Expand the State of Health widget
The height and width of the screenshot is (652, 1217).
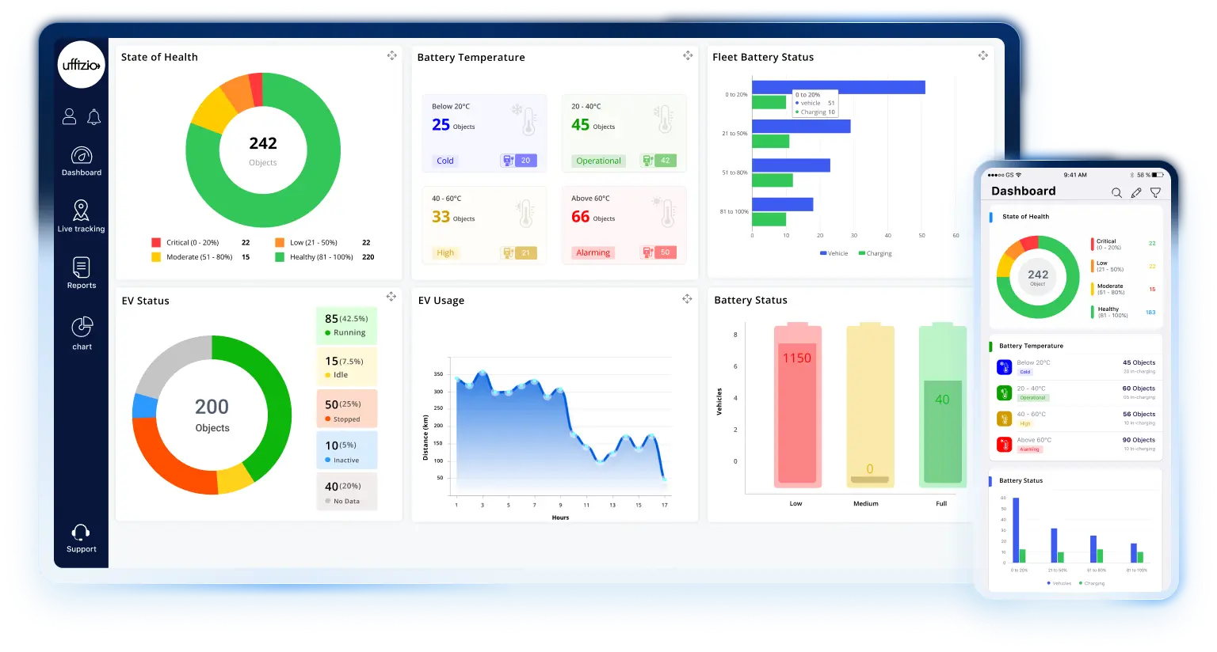click(391, 55)
